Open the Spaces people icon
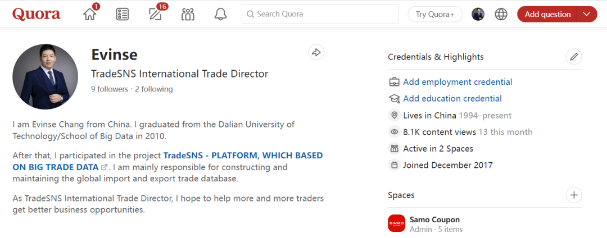Viewport: 607px width, 238px height. point(188,15)
